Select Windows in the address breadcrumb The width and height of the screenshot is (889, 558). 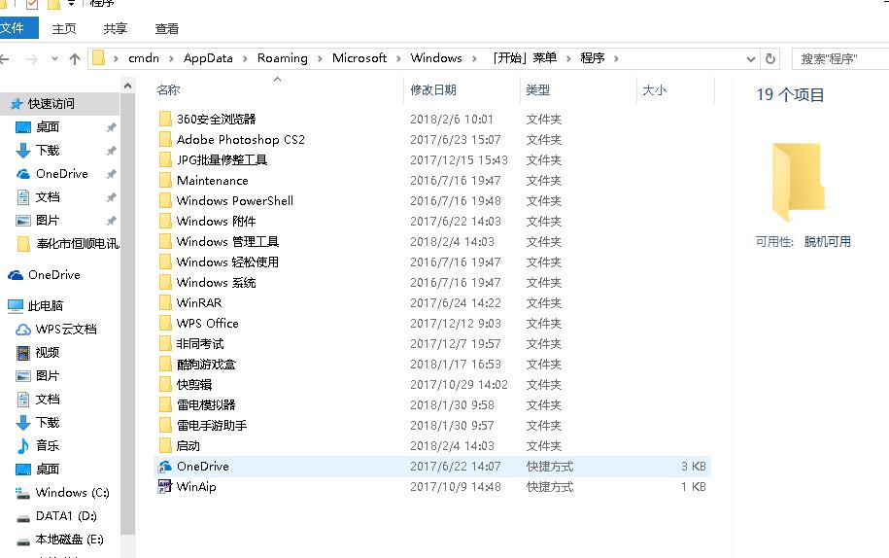click(x=436, y=58)
